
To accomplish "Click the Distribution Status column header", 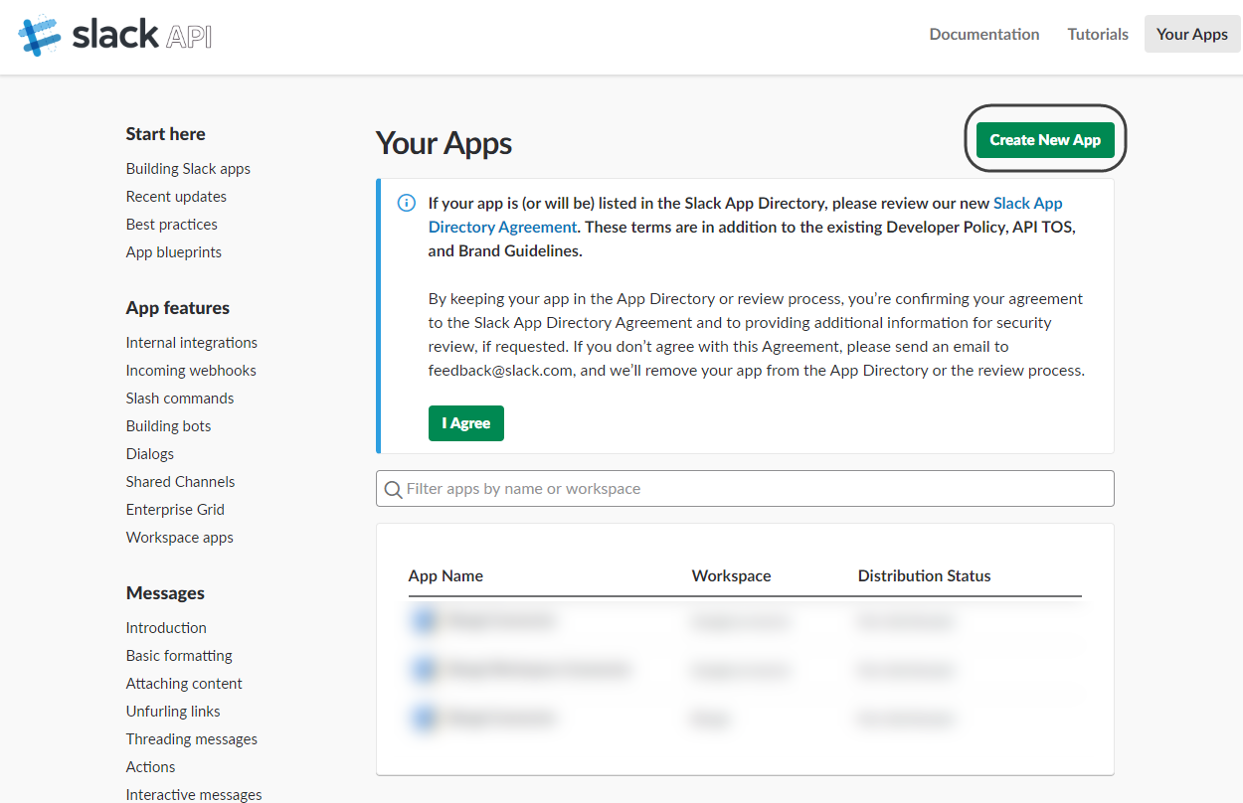I will [x=925, y=575].
